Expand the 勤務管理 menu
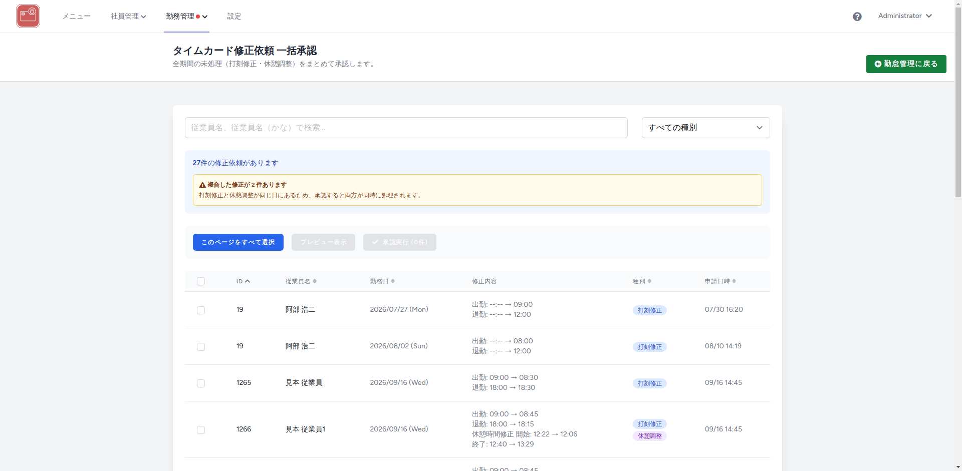 coord(186,16)
